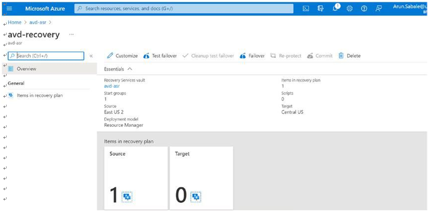Open Cloud Shell from the top bar
This screenshot has height=214, width=432.
(x=305, y=8)
